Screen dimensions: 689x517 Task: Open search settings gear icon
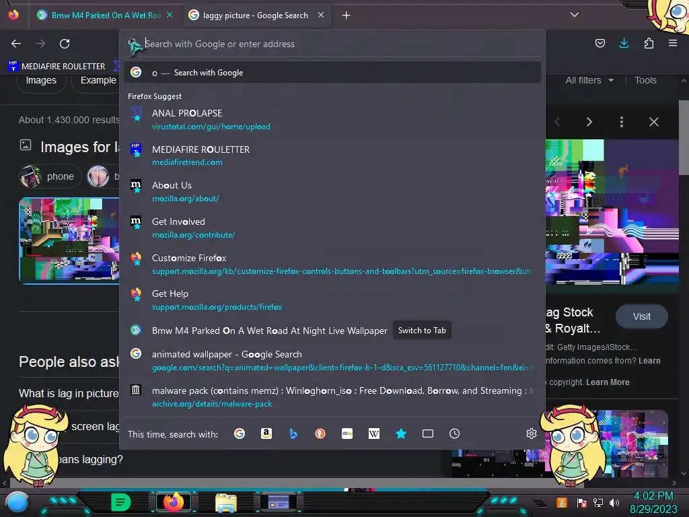click(x=532, y=434)
